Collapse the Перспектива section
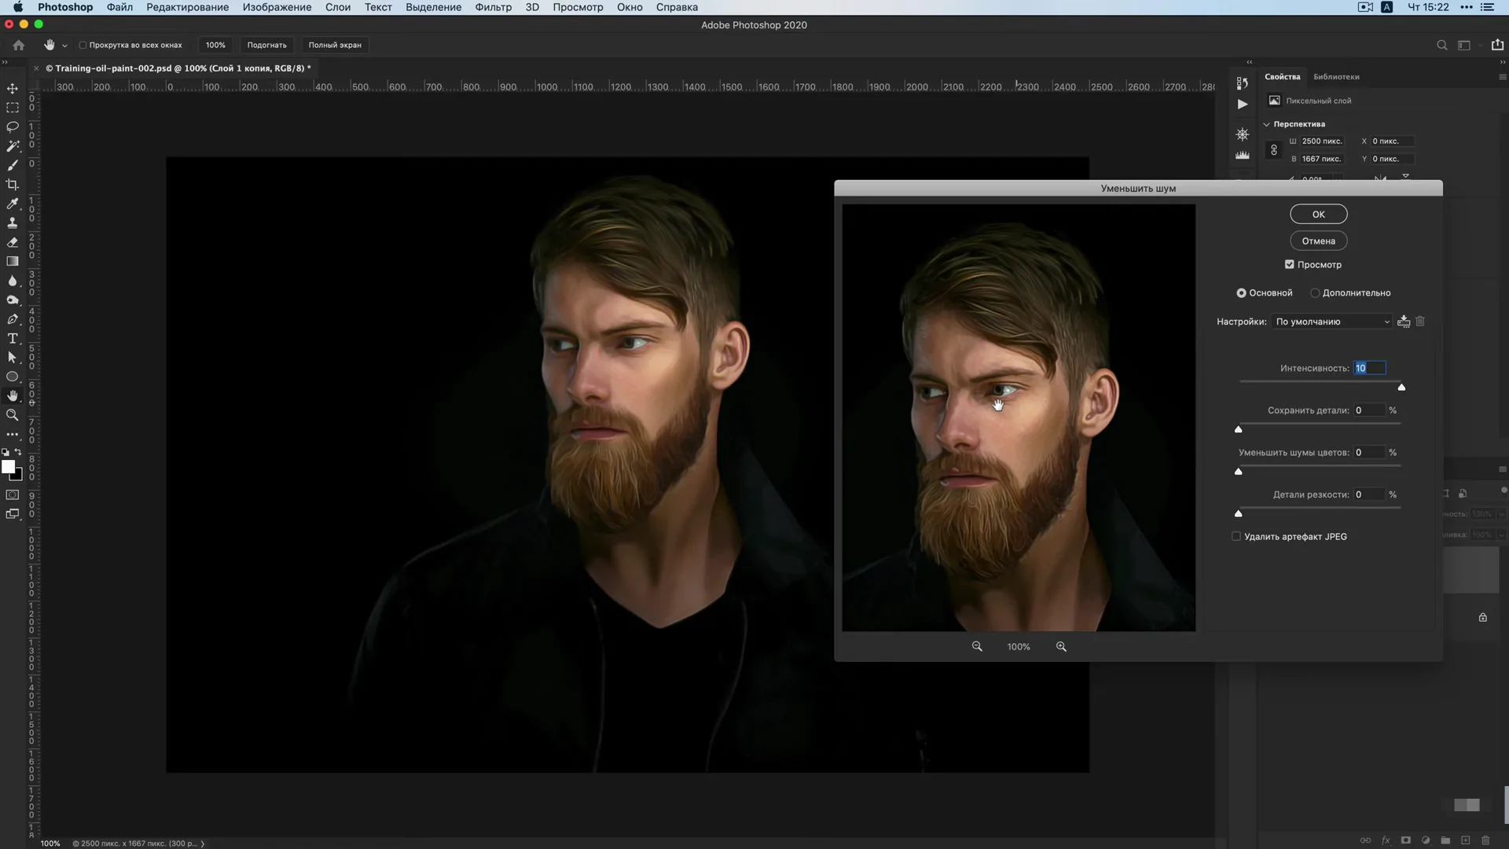Viewport: 1509px width, 849px height. coord(1266,124)
